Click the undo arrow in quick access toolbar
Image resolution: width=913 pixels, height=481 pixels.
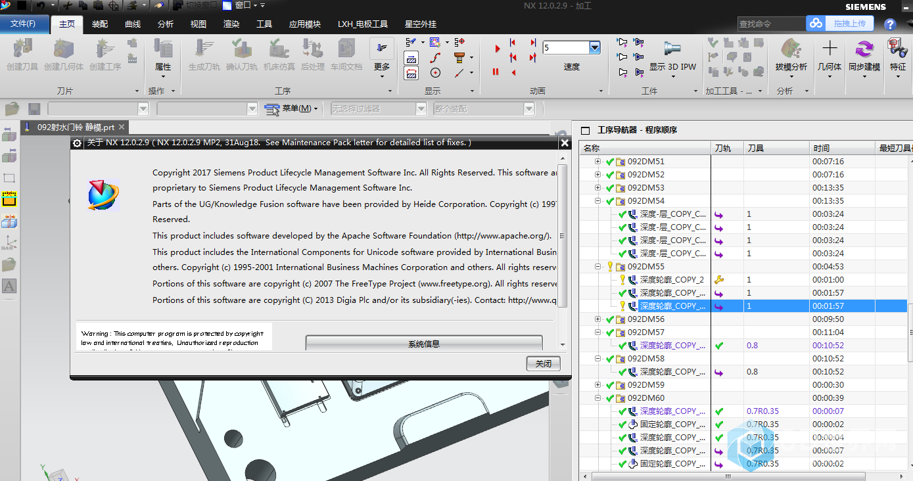click(41, 6)
